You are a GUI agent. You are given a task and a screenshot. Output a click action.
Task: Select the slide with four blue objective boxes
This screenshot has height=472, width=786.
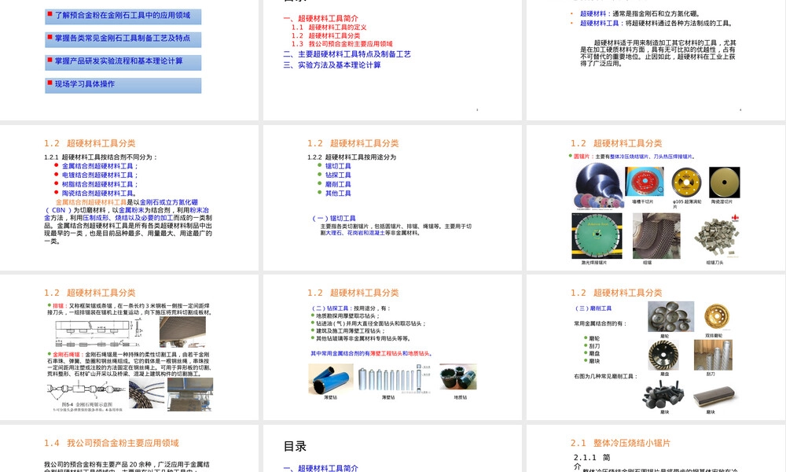pos(130,60)
